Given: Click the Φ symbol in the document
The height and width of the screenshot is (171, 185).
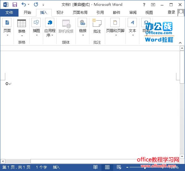Looking at the screenshot, I should point(7,84).
